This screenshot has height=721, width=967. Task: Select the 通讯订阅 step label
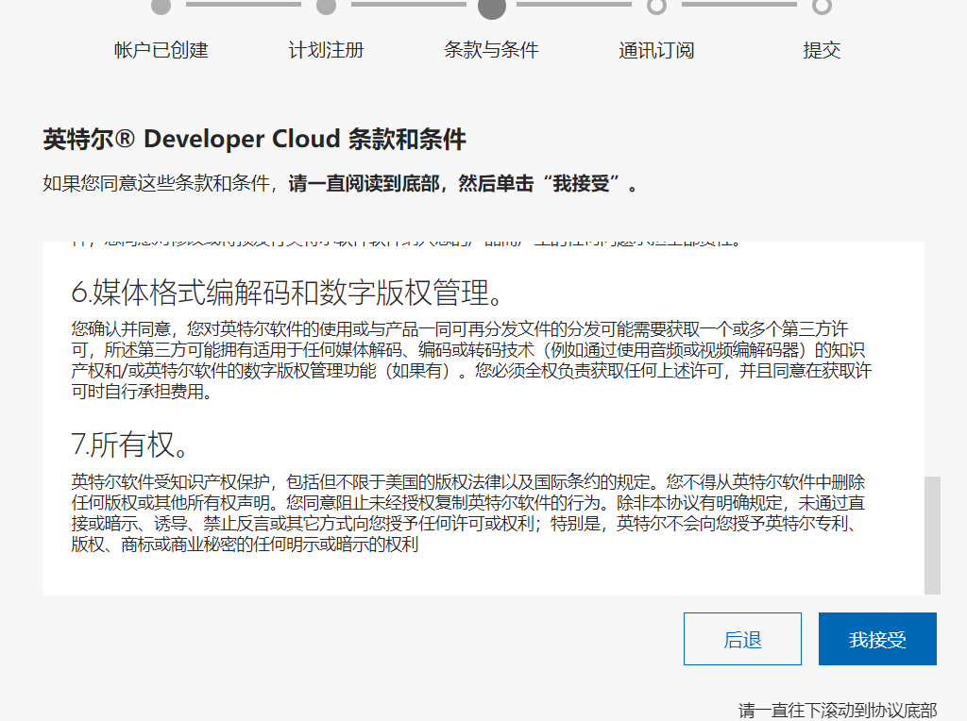click(x=657, y=50)
